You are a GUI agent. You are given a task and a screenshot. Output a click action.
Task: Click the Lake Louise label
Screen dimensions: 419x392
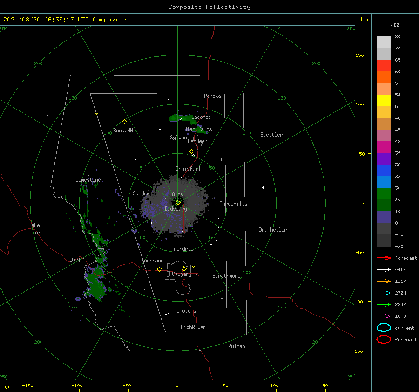[36, 229]
